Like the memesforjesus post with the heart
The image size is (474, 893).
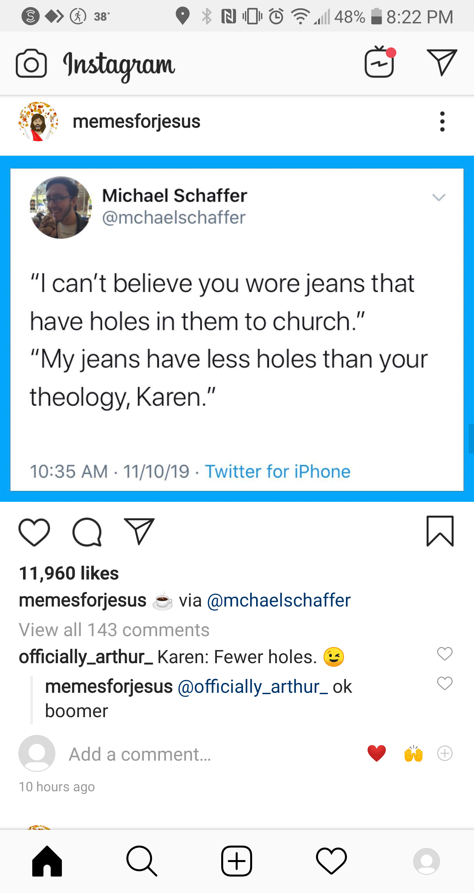click(x=34, y=532)
